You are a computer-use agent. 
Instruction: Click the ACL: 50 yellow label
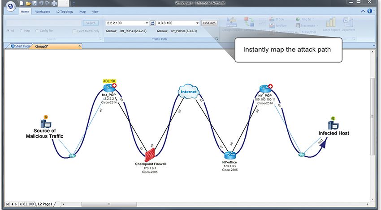click(109, 81)
